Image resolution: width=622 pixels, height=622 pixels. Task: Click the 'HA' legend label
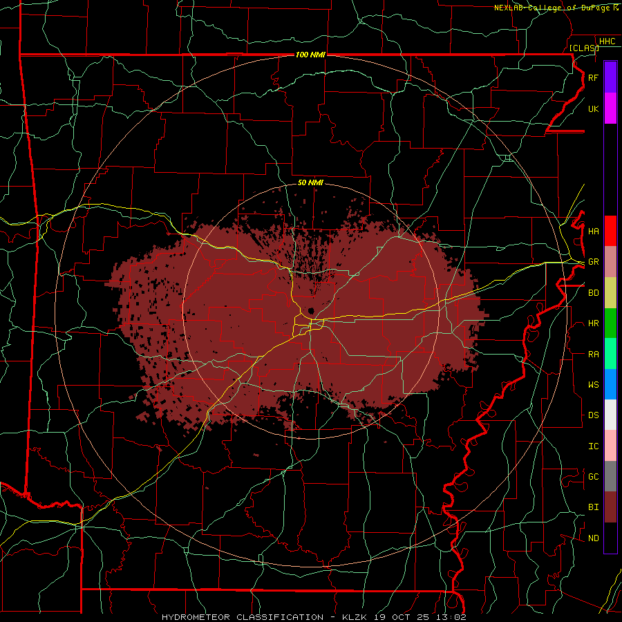593,232
